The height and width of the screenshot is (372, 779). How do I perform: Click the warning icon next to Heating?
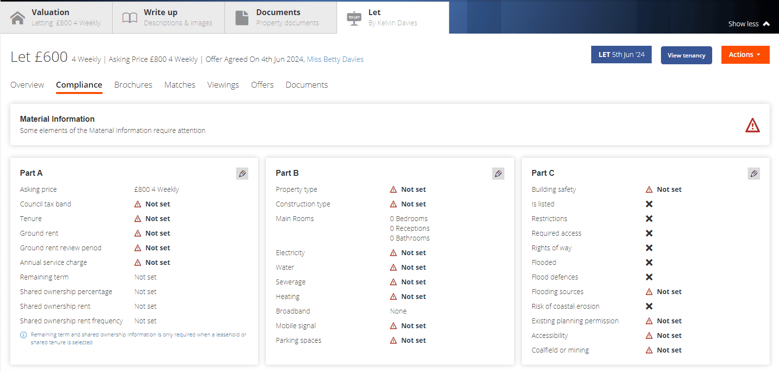394,297
